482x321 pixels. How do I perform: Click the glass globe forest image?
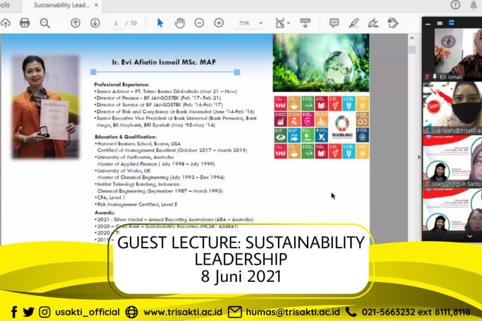(x=321, y=63)
